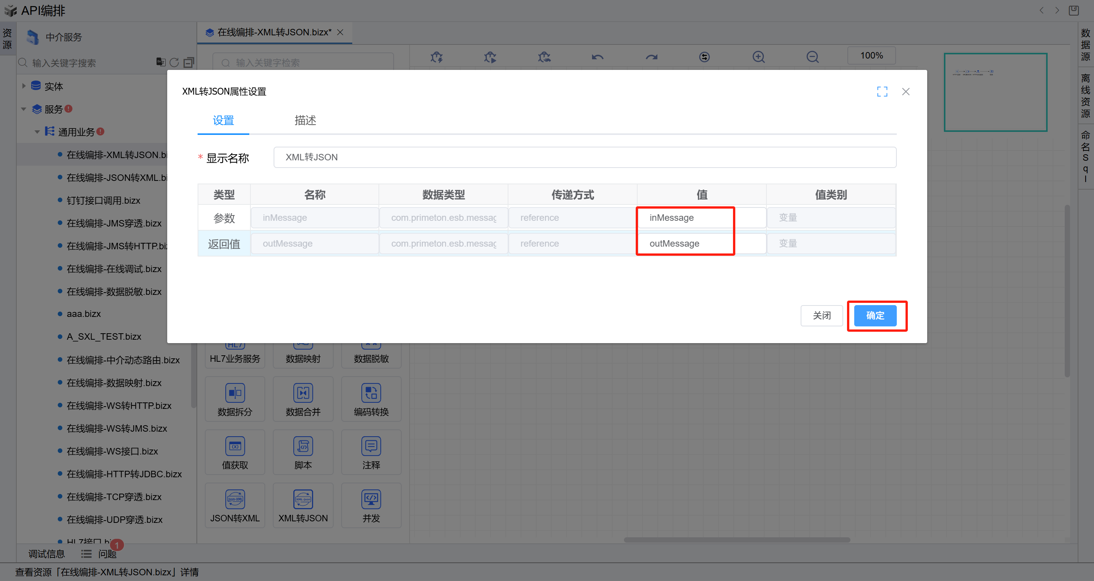The image size is (1094, 581).
Task: Click the undo arrow in the toolbar
Action: click(x=597, y=57)
